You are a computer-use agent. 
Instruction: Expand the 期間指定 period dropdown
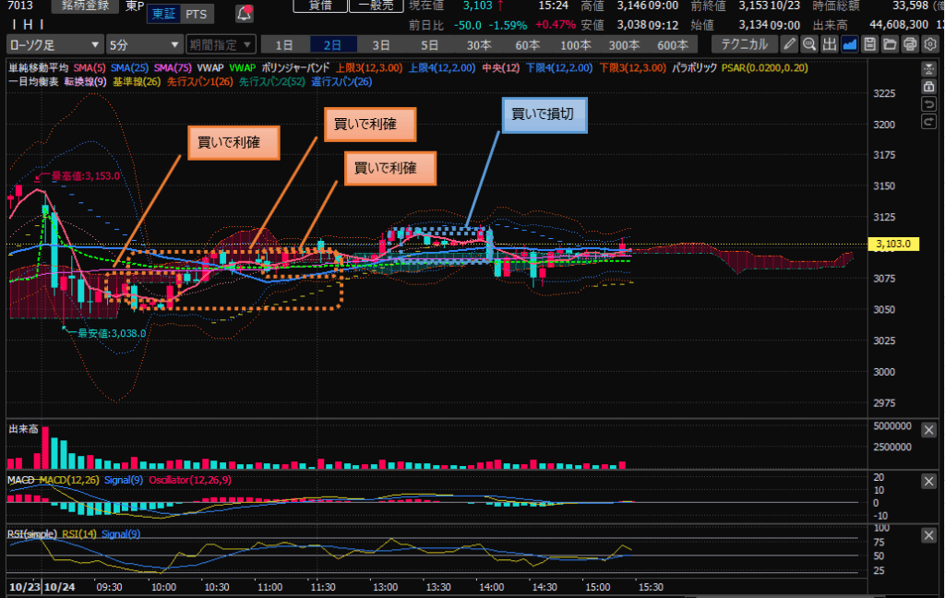pos(220,44)
